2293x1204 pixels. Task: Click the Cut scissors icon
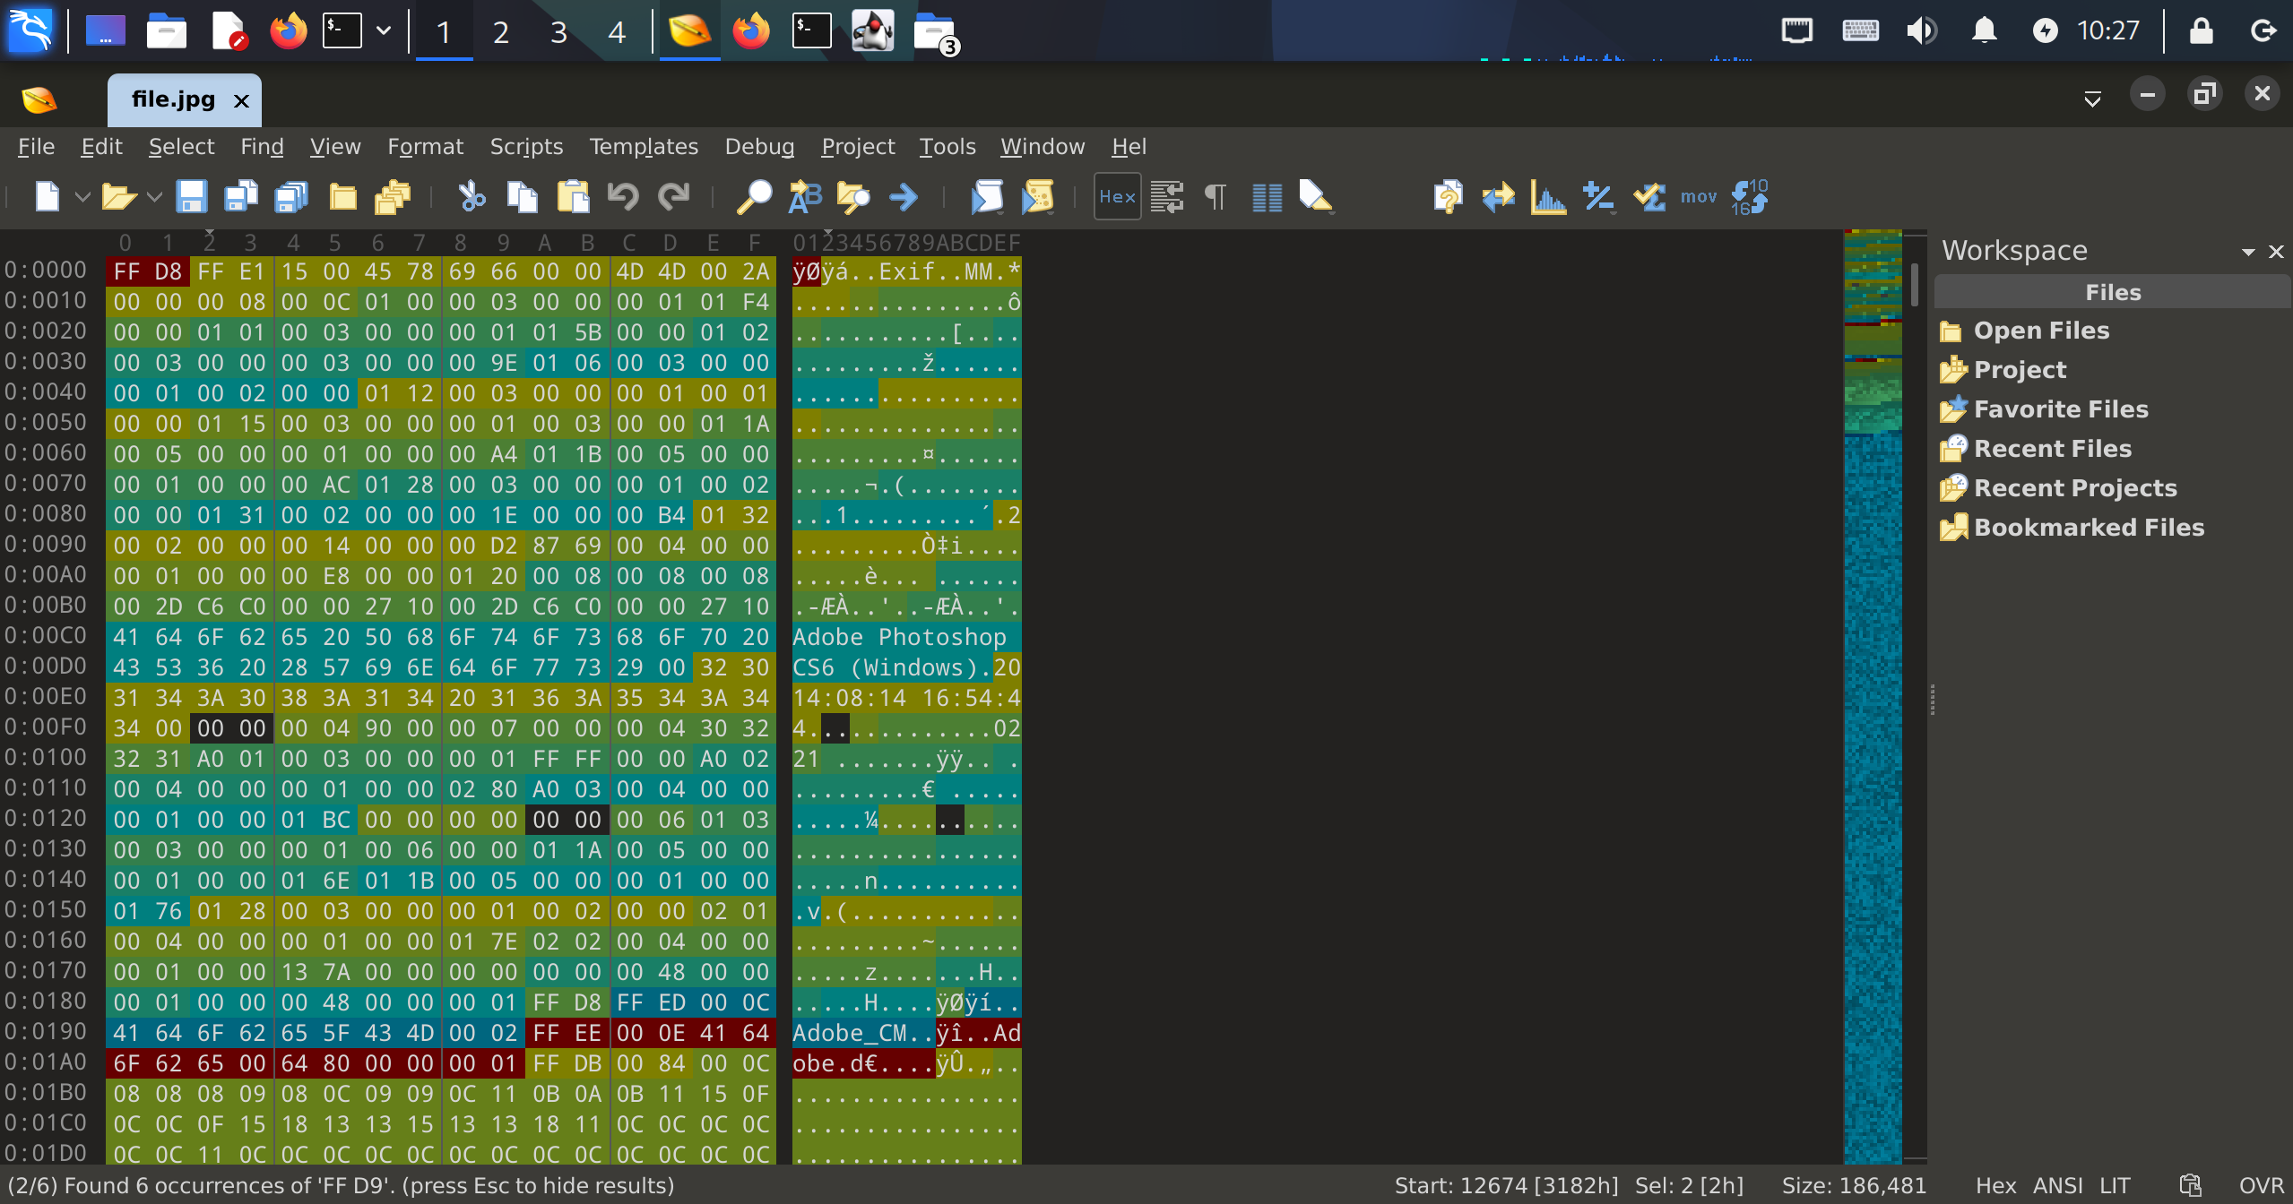point(472,196)
